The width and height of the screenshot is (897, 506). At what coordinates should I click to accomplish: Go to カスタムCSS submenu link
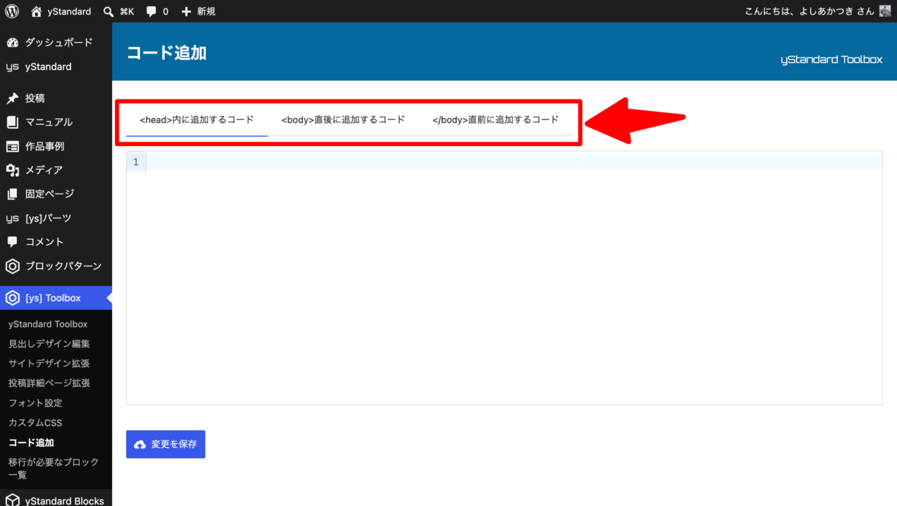point(35,423)
